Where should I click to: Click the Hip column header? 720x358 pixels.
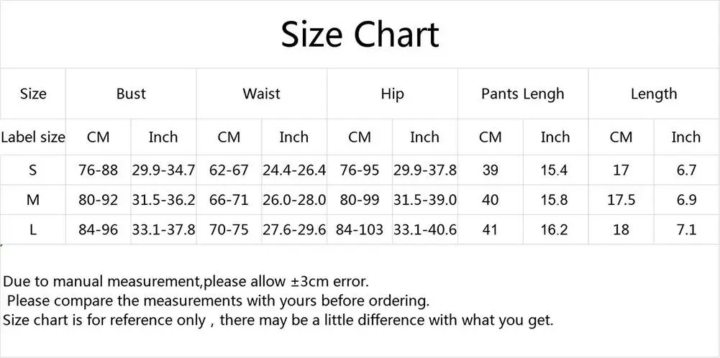pyautogui.click(x=392, y=93)
